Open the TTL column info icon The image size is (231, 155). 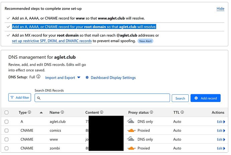tap(182, 112)
